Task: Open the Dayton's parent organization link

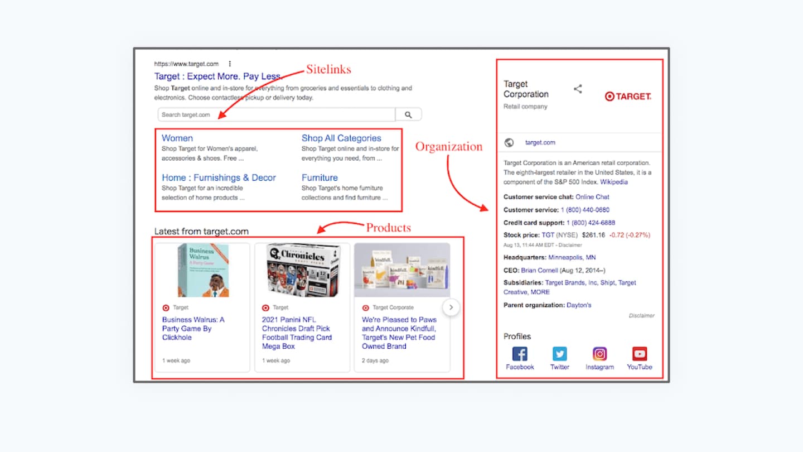Action: click(579, 305)
